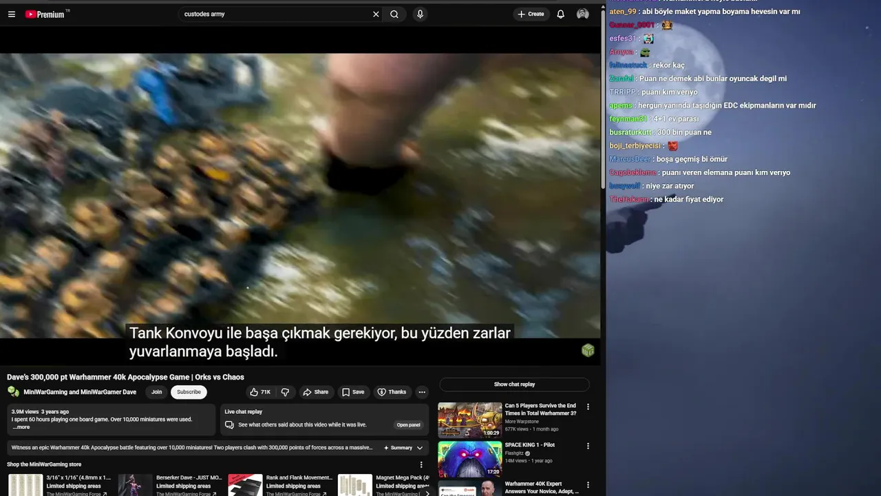Like the video showing 71K likes
Screen dimensions: 881x496
pyautogui.click(x=260, y=392)
